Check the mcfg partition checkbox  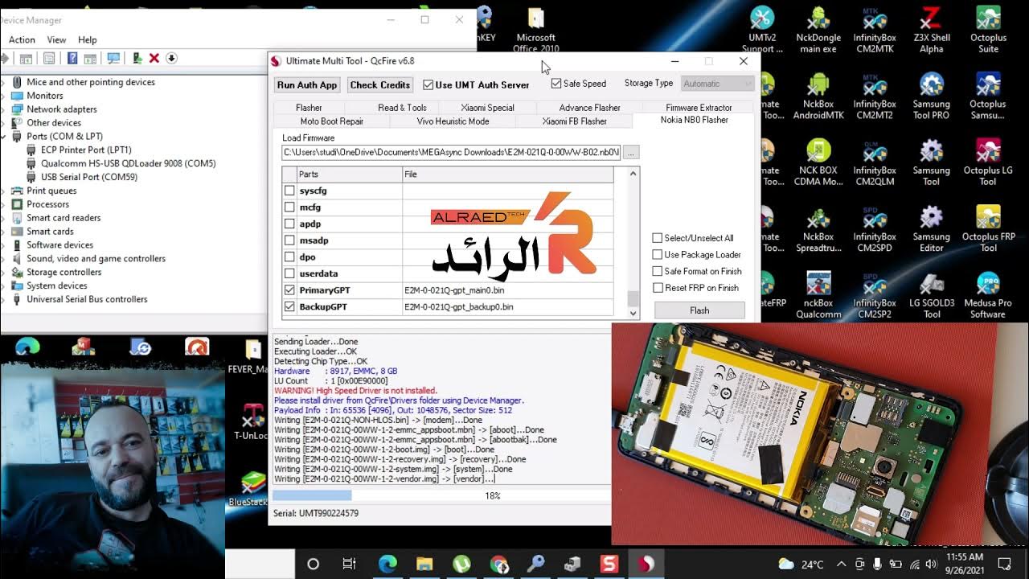click(289, 207)
